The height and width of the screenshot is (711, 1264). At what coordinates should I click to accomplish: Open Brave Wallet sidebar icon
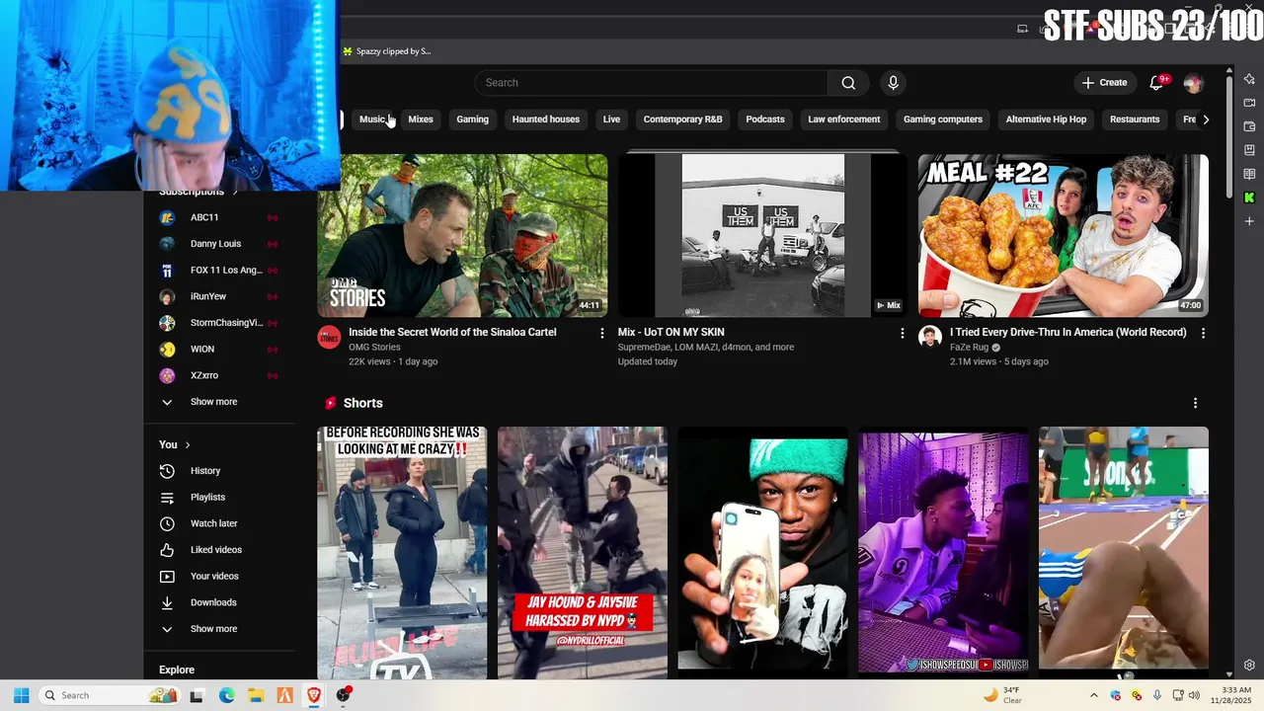pos(1249,126)
